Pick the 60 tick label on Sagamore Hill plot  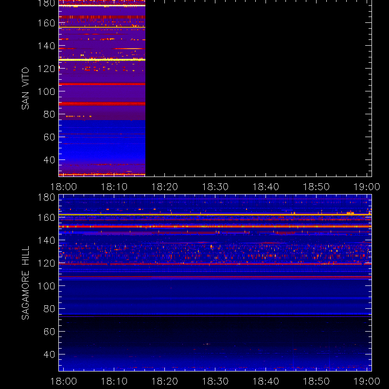[x=49, y=332]
